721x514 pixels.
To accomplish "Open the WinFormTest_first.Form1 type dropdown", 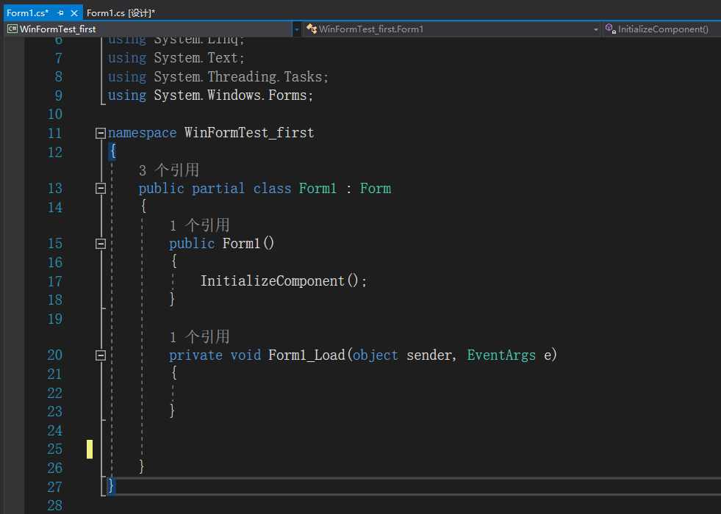I will [x=597, y=29].
